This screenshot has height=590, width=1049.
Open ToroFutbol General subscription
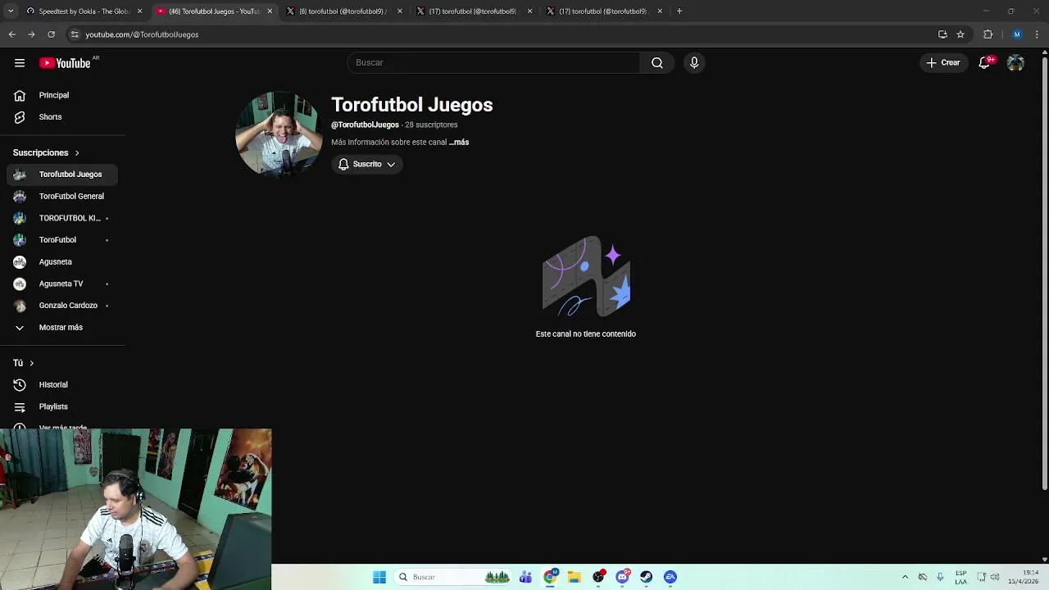pos(62,197)
